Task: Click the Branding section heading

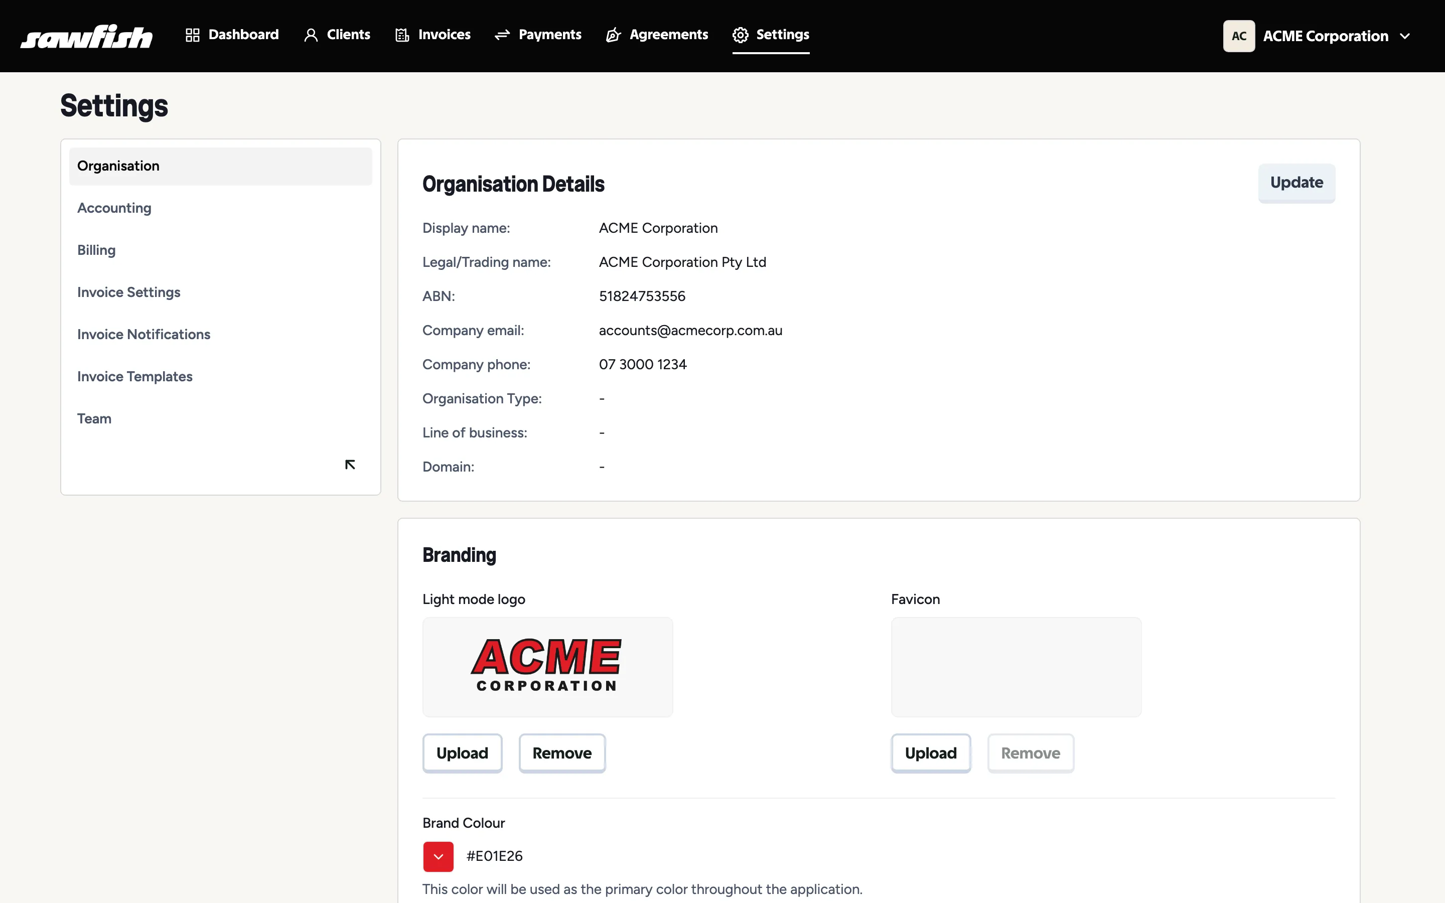Action: 459,555
